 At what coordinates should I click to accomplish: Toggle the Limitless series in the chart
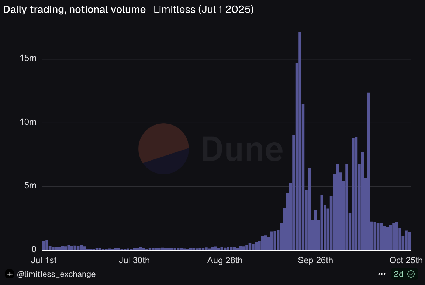175,10
